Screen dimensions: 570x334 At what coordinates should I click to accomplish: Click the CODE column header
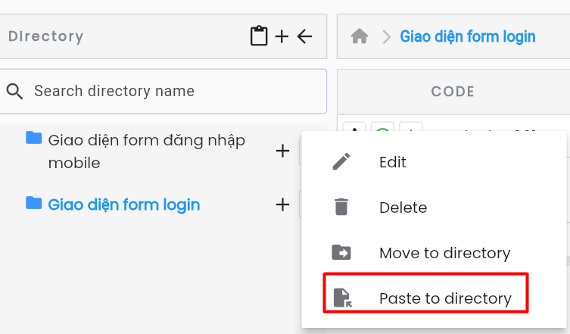click(453, 92)
